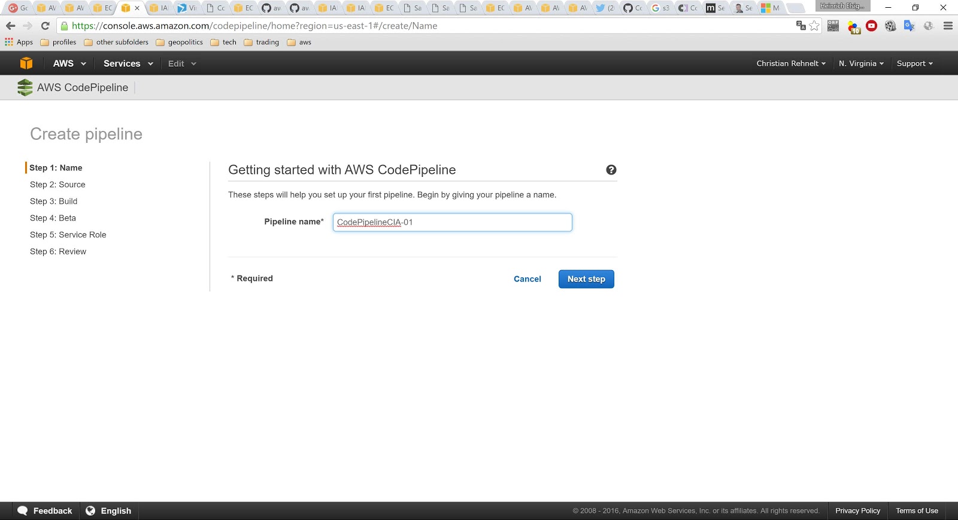Close the active CodePipeline browser tab
Viewport: 958px width, 520px height.
tap(137, 8)
